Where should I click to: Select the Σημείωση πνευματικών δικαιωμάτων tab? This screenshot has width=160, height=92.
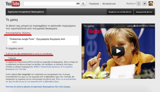[26, 12]
